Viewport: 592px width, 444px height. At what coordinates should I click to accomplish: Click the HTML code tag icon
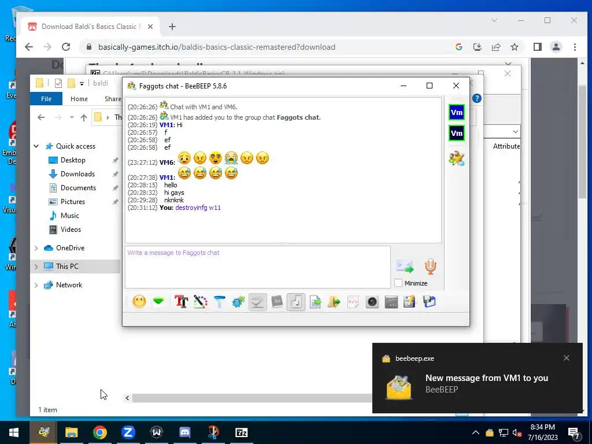(353, 302)
